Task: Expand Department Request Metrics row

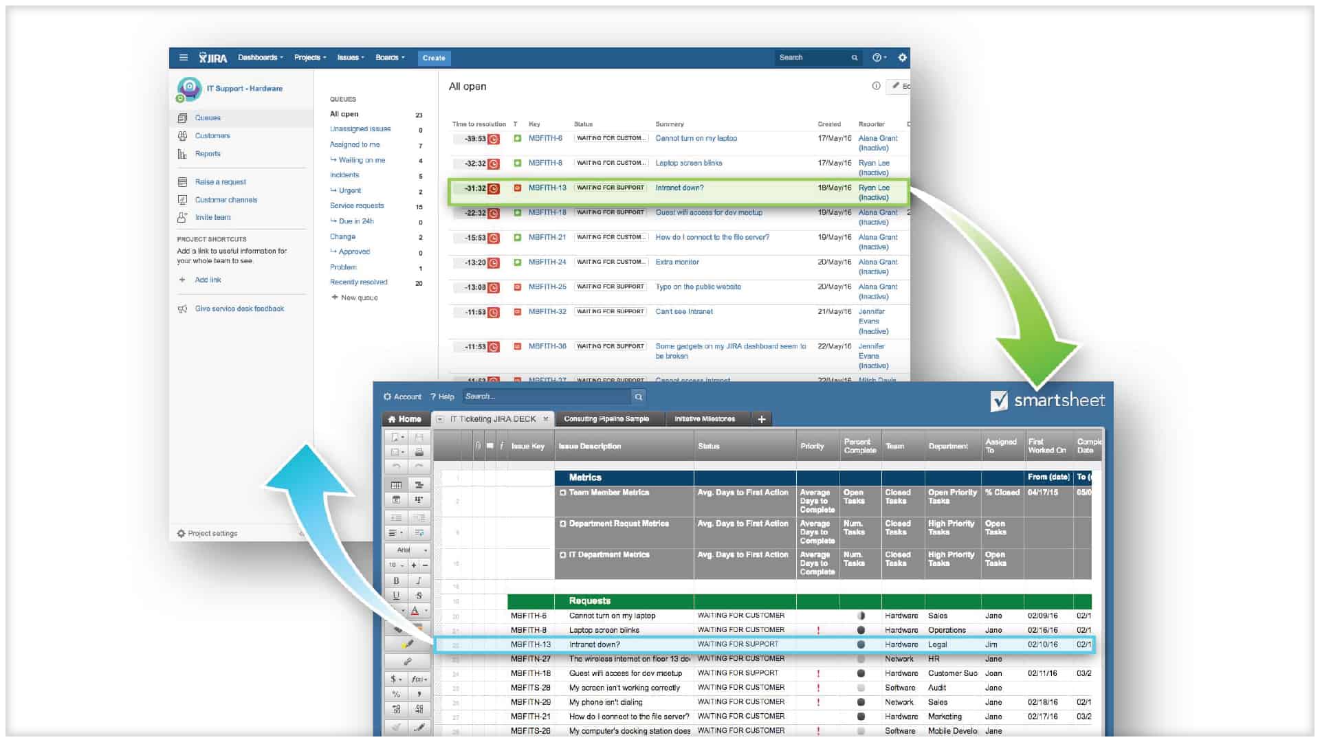Action: pos(563,524)
